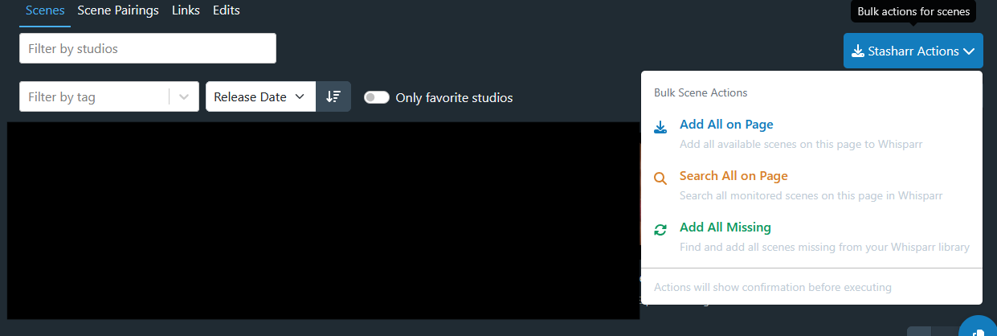The image size is (997, 336).
Task: Click the orange magnifier search icon
Action: click(x=660, y=178)
